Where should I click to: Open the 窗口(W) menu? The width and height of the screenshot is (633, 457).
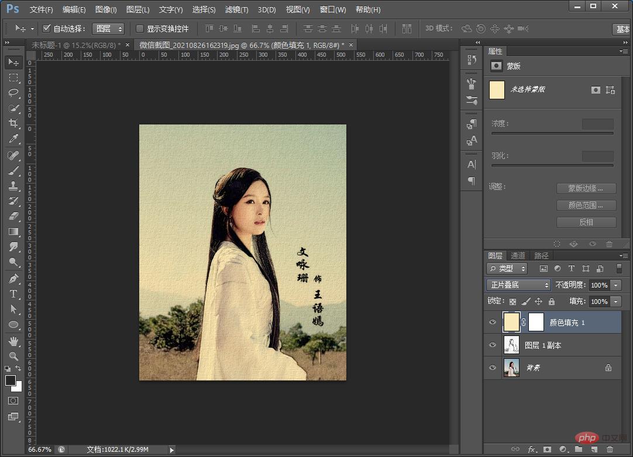(333, 9)
